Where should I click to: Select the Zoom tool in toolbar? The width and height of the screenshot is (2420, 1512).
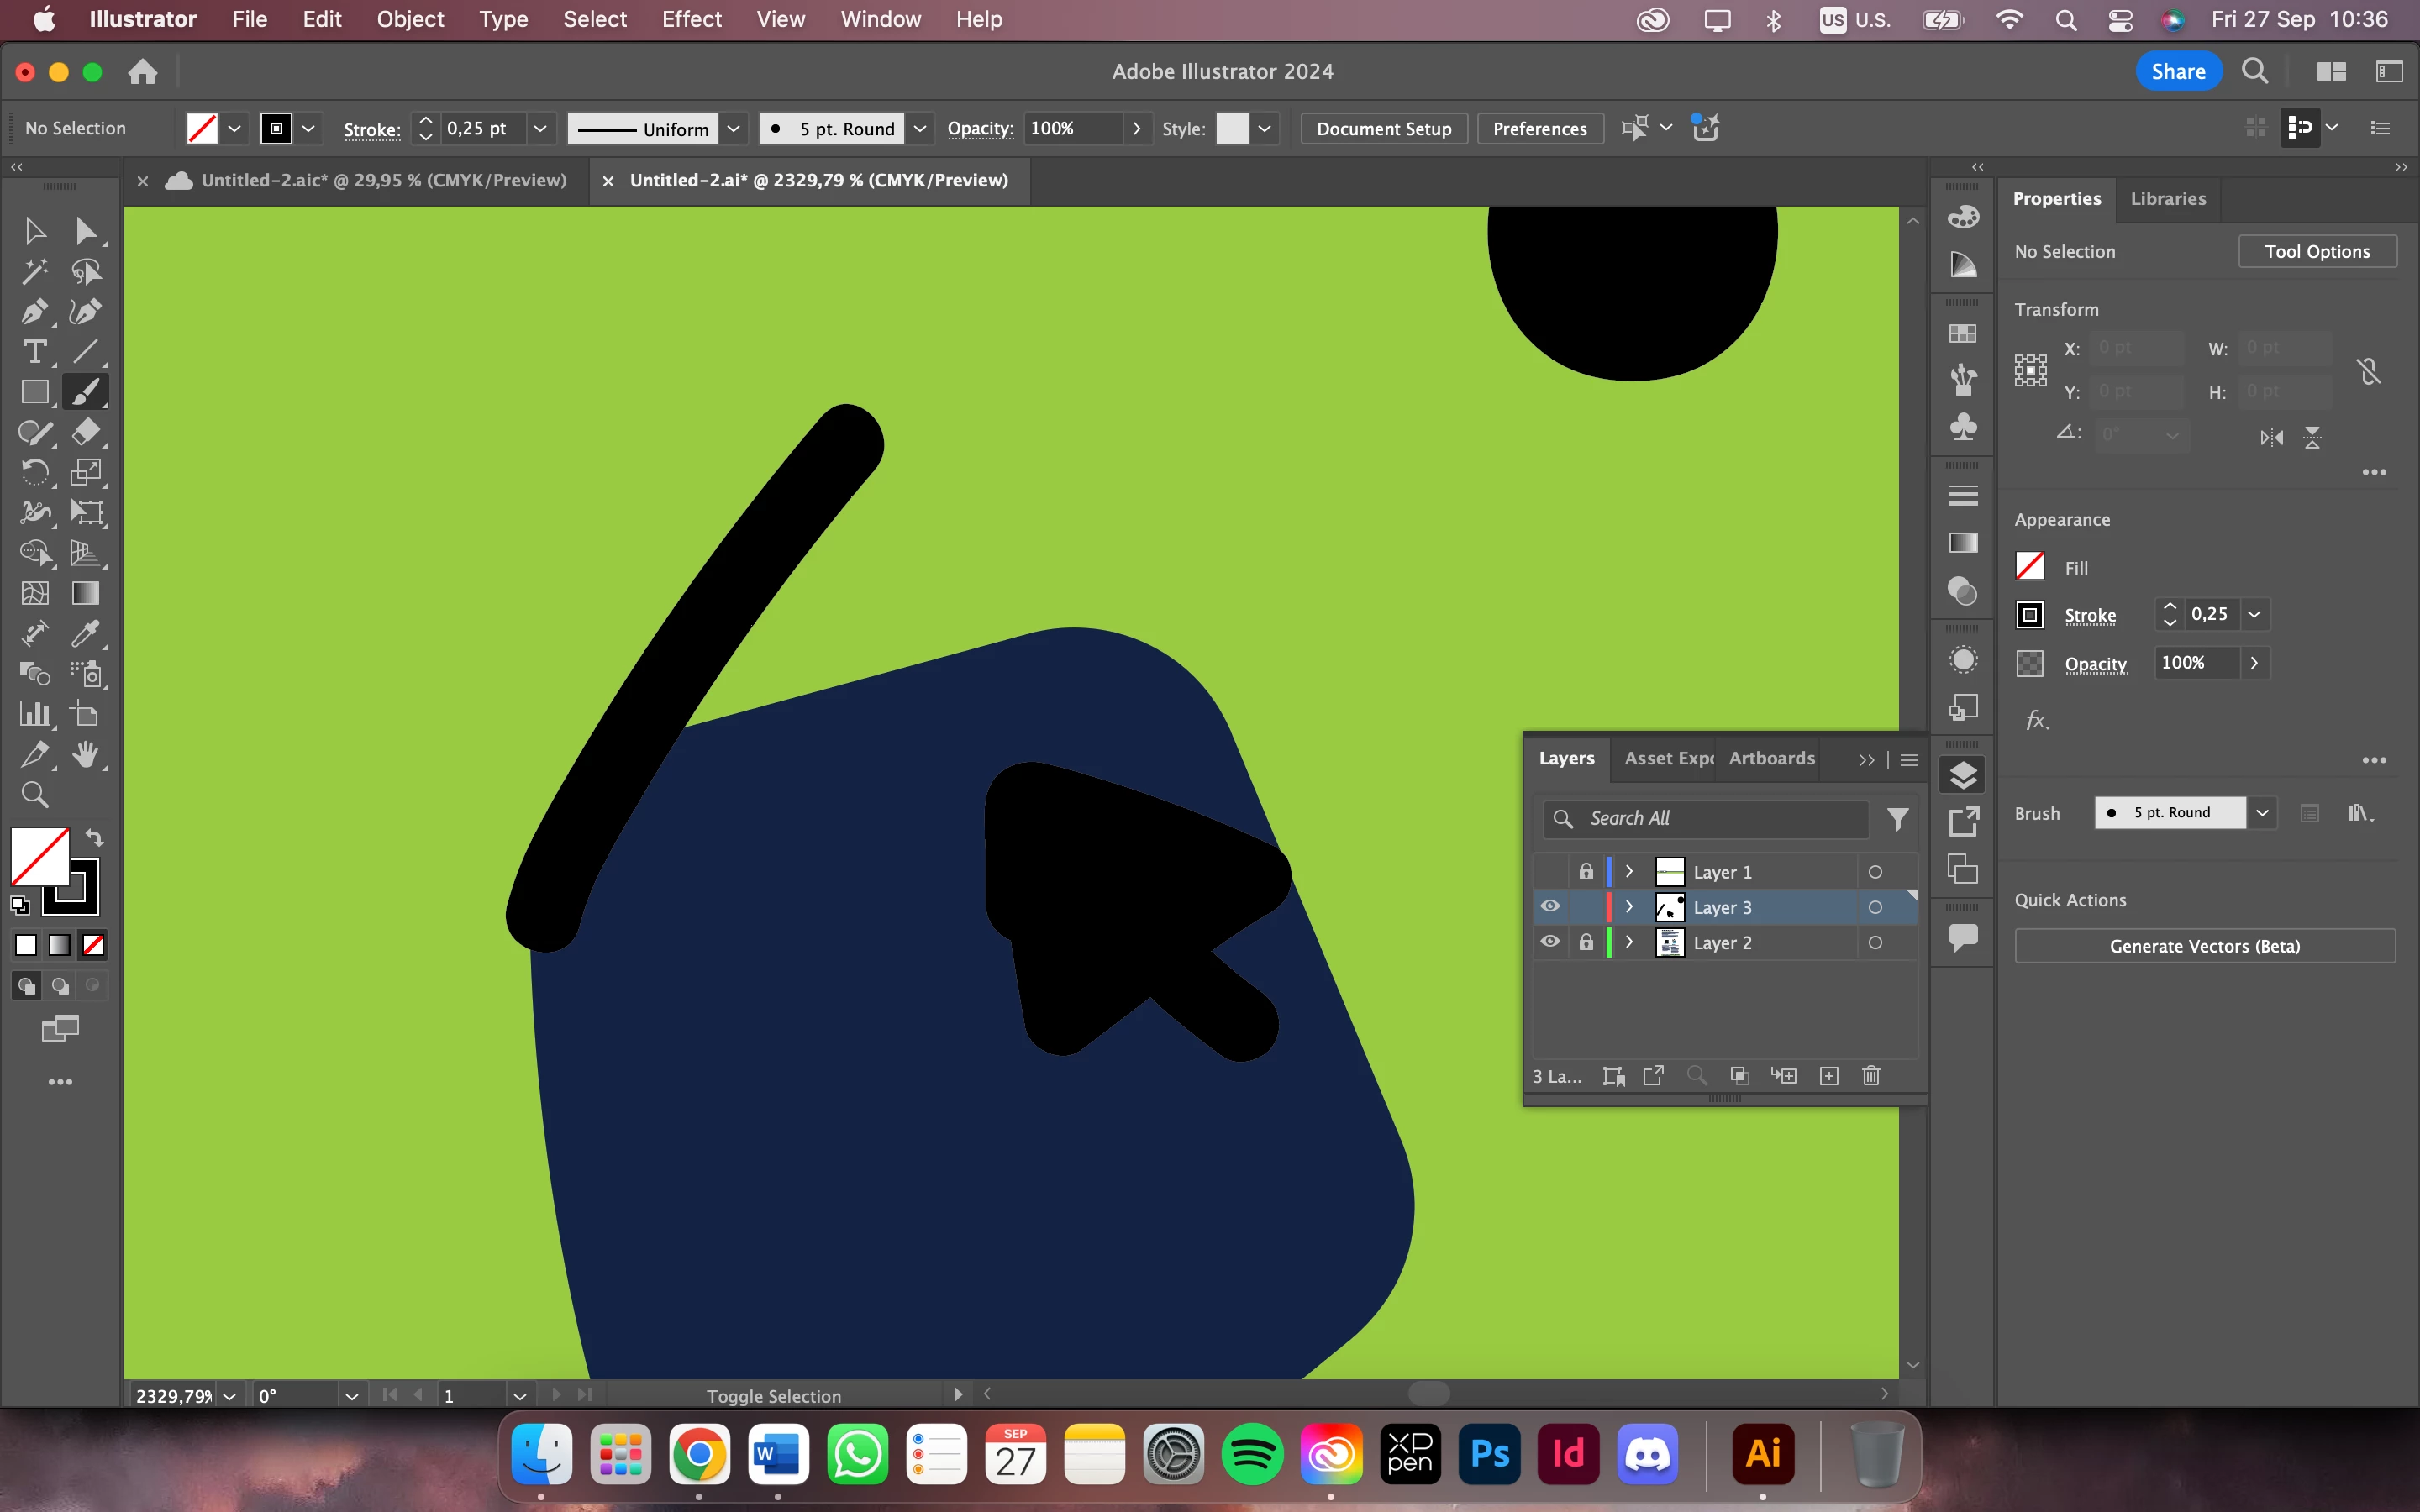click(34, 795)
